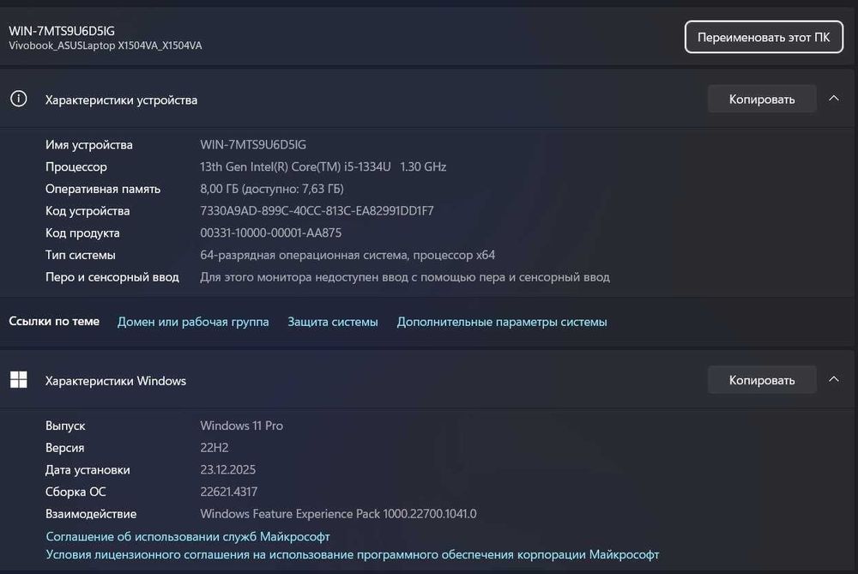
Task: Click edition value Windows 11 Pro
Action: click(241, 426)
